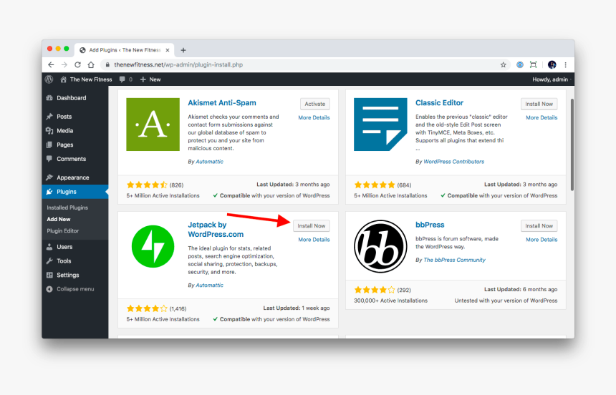Click the page vertical scrollbar
Image resolution: width=616 pixels, height=395 pixels.
(572, 145)
